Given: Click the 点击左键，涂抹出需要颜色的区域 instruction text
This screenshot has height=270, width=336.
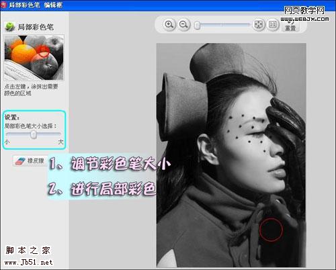Looking at the screenshot, I should click(31, 90).
